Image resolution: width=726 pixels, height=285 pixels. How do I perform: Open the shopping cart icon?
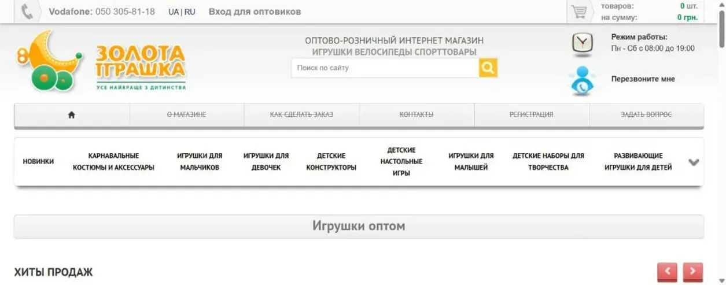click(x=578, y=12)
